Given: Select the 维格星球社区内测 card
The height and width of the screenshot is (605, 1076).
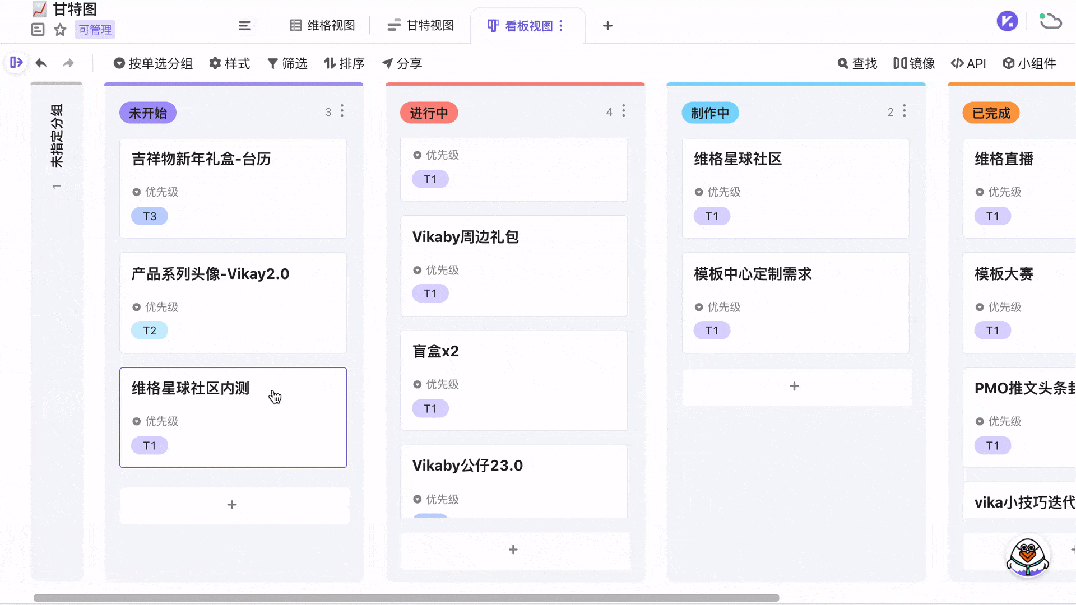Looking at the screenshot, I should pyautogui.click(x=233, y=417).
